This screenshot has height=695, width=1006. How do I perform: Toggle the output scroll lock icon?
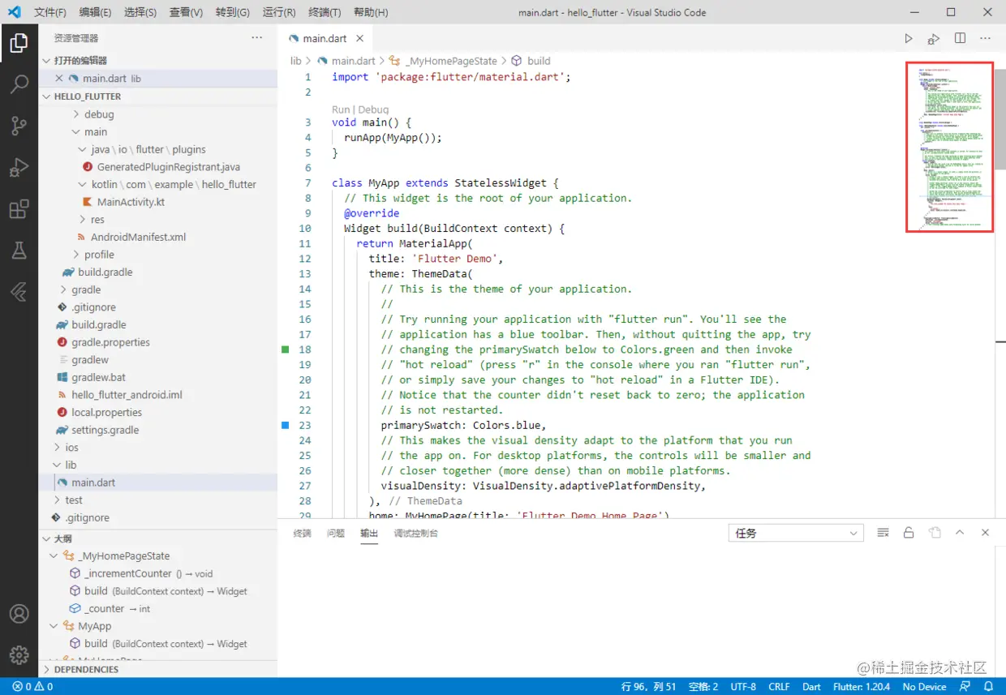click(x=909, y=533)
